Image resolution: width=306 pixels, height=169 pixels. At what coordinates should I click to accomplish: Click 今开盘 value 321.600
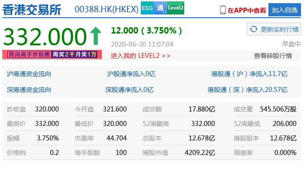click(x=115, y=109)
